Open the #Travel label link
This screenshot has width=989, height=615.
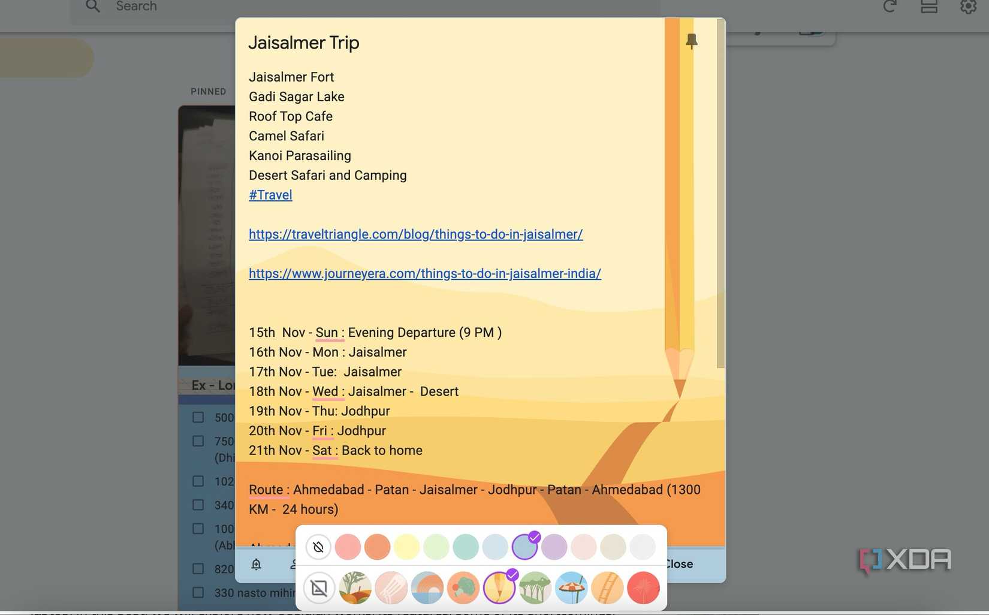270,195
